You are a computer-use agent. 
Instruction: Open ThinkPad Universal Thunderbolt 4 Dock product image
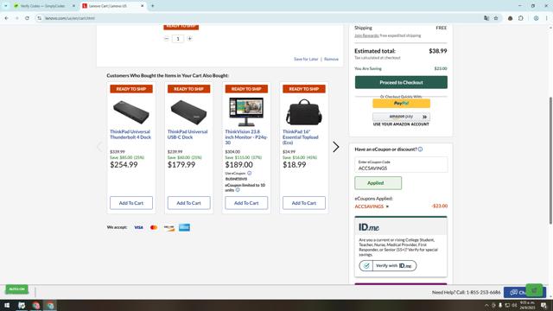pos(131,112)
